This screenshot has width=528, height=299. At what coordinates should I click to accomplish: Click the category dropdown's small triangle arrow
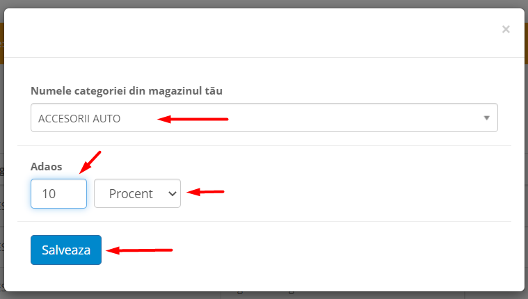coord(487,118)
